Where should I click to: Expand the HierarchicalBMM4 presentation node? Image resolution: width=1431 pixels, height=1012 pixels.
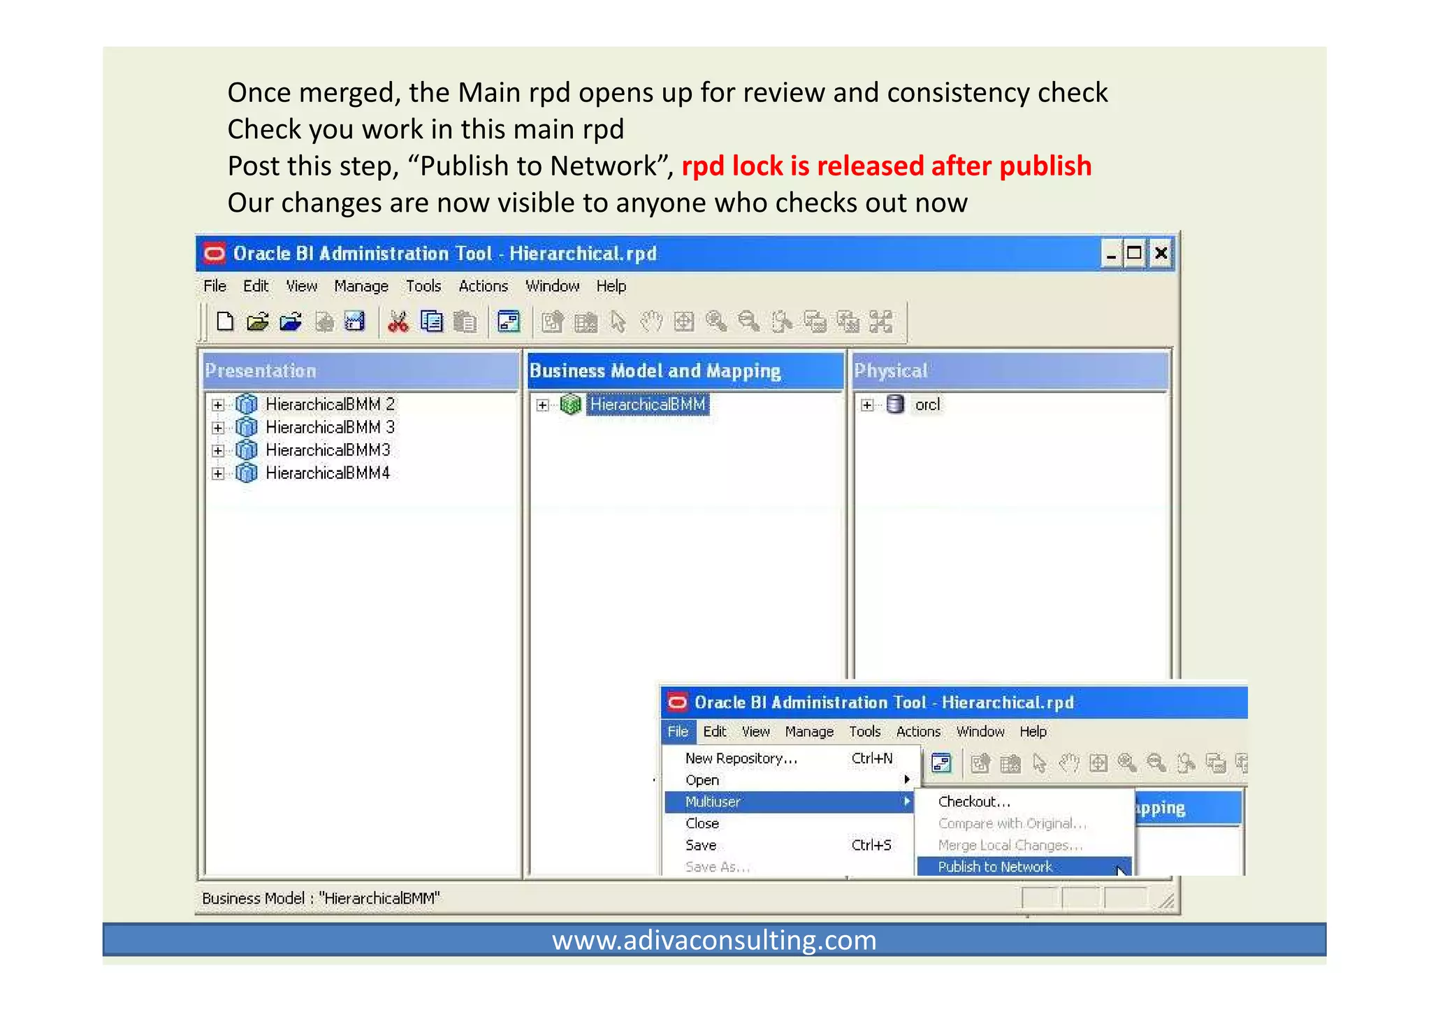tap(218, 474)
